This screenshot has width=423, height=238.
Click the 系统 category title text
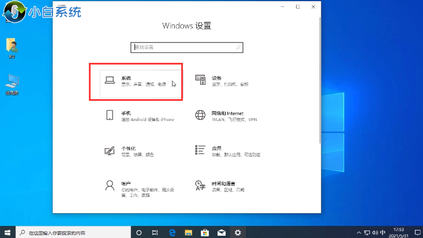tap(126, 78)
